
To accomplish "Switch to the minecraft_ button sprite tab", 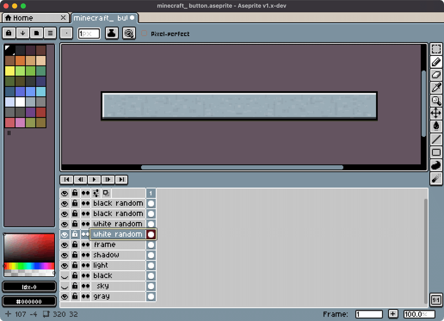I will 104,18.
